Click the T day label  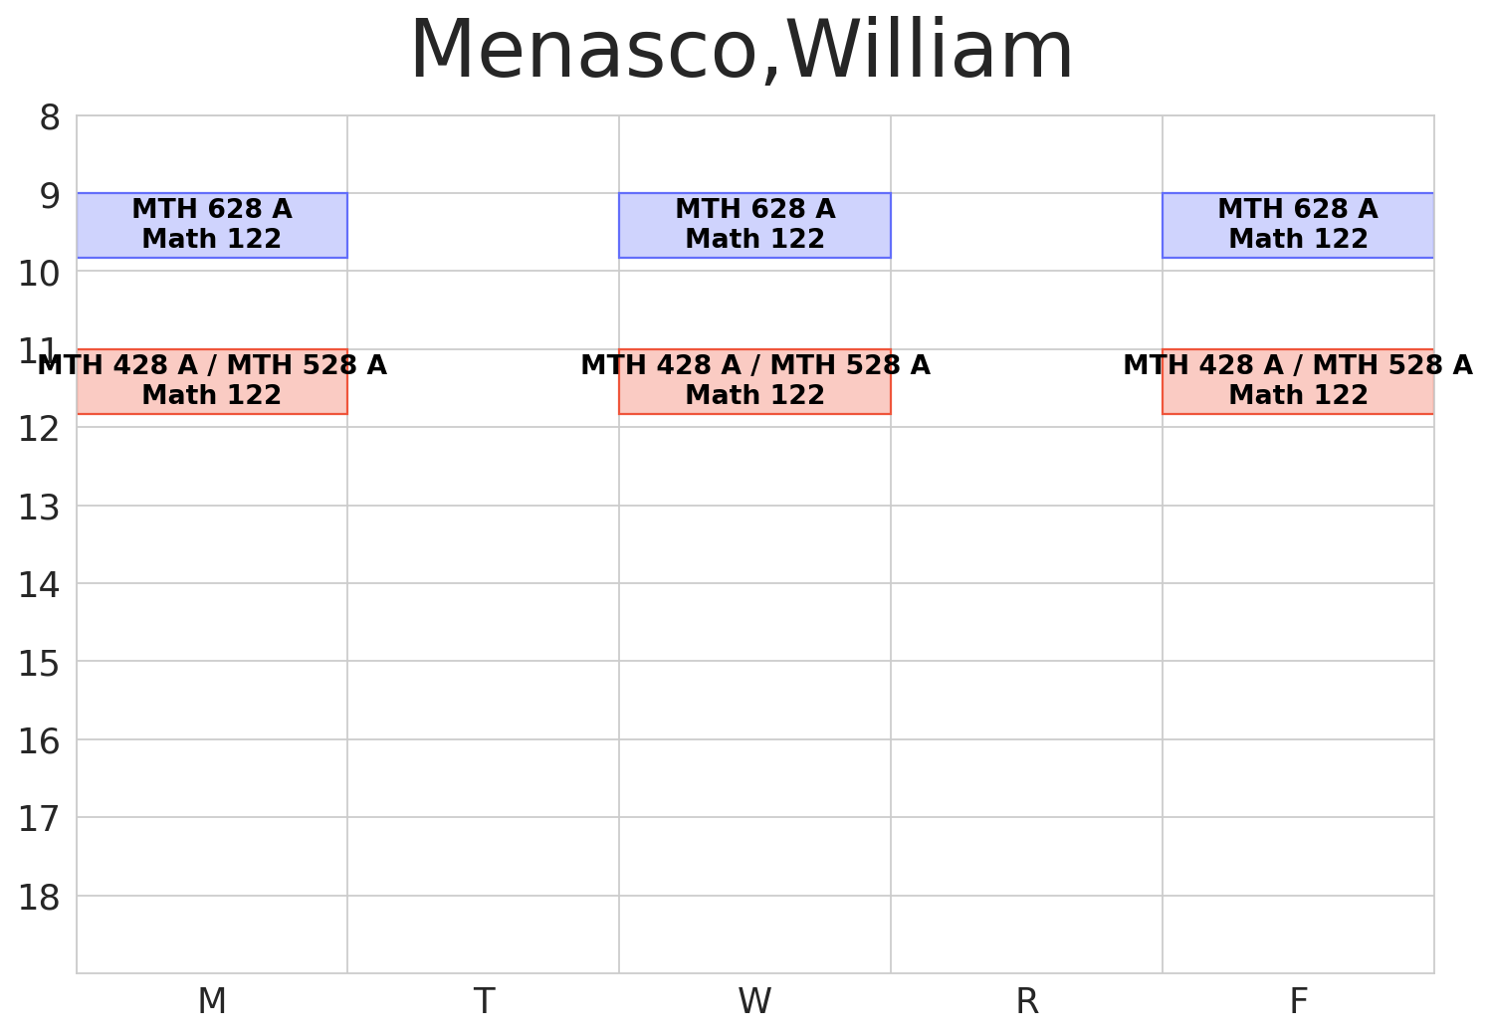484,1001
